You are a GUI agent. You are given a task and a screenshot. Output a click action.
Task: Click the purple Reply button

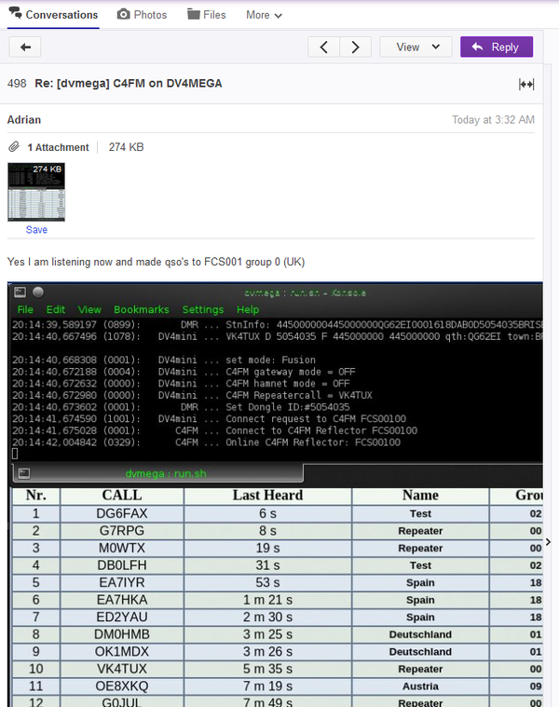pos(497,47)
